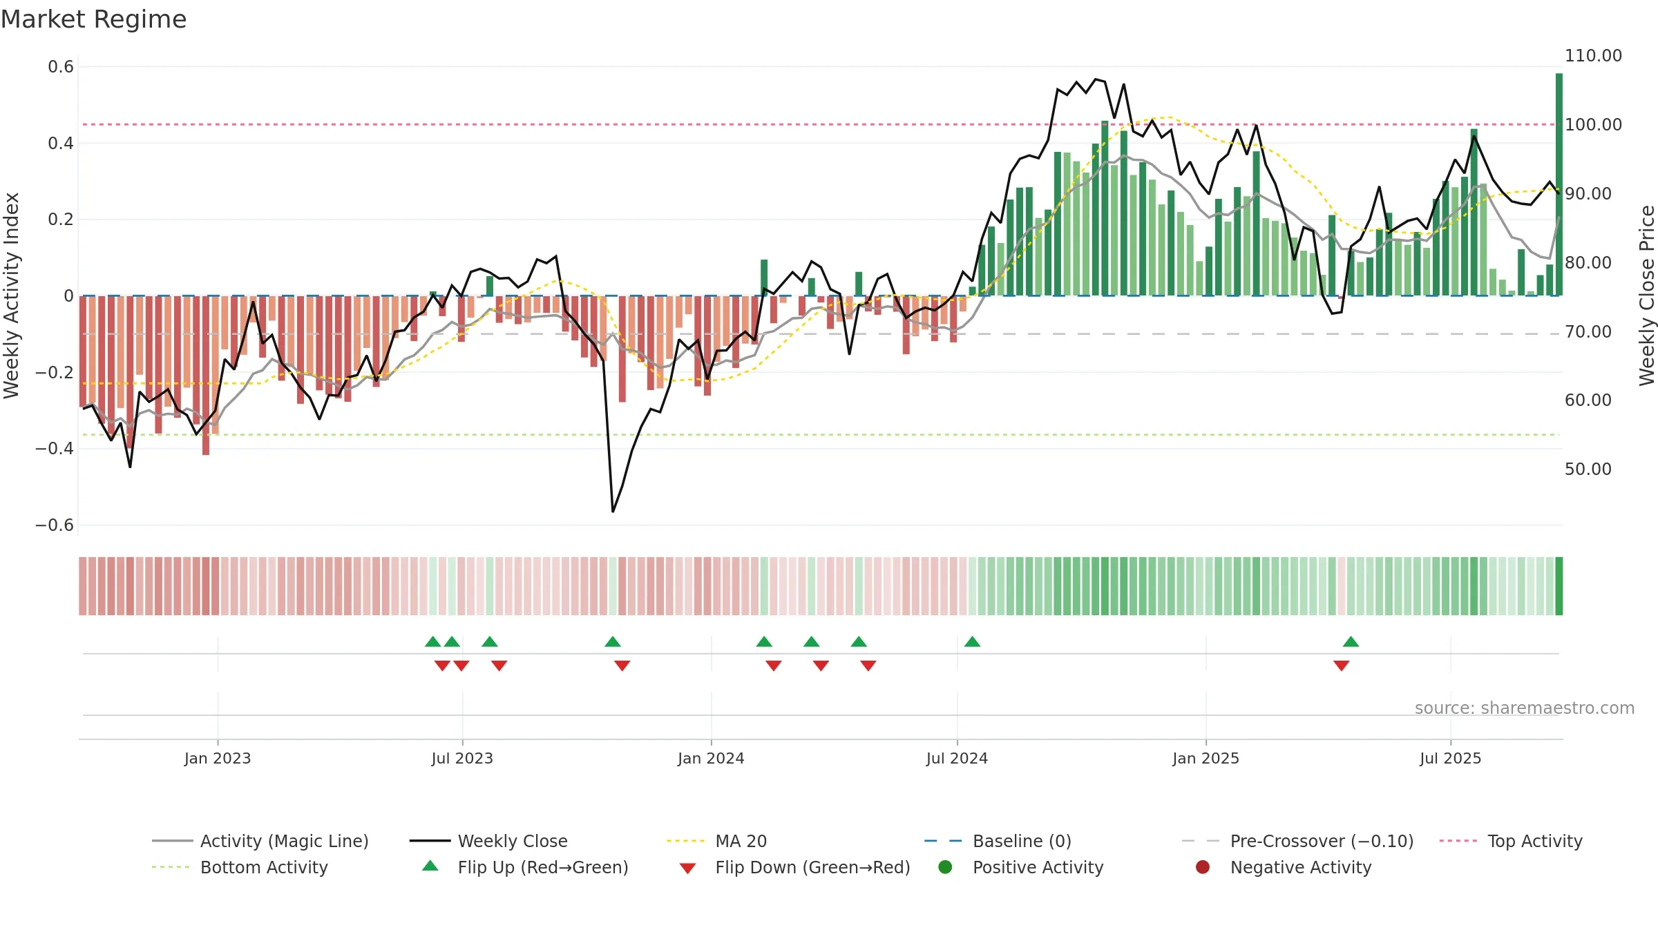Screen dimensions: 1658x932
Task: Click the dark red Negative Activity legend dot
Action: [x=1203, y=866]
